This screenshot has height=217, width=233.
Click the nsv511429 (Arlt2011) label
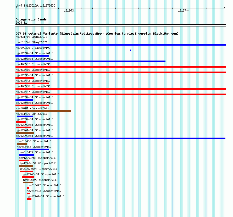point(31,114)
